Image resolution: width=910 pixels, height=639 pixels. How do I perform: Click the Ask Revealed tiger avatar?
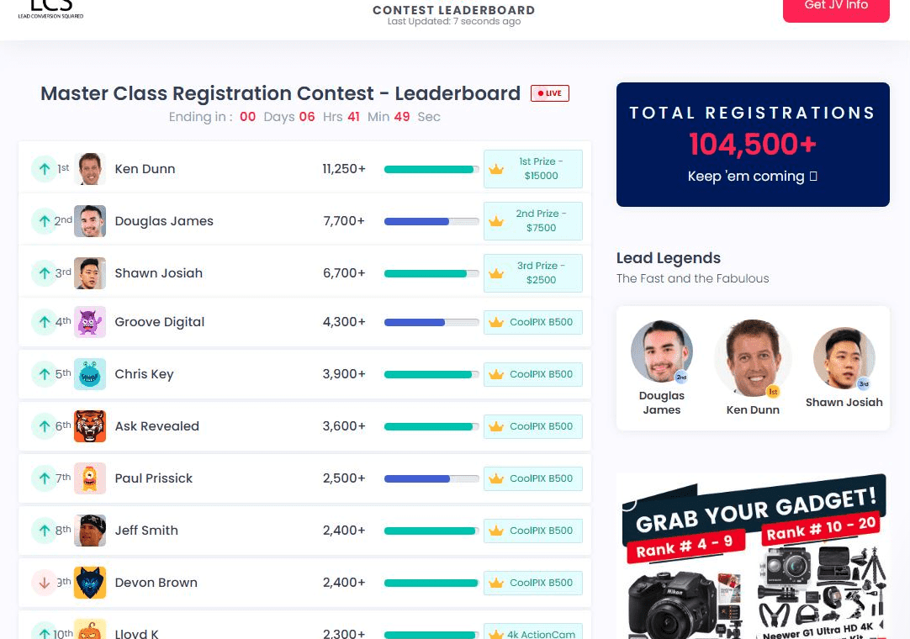tap(90, 426)
